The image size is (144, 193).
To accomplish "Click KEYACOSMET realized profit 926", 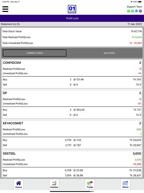I will [x=139, y=129].
